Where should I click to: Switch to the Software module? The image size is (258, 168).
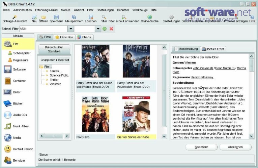pos(15,69)
